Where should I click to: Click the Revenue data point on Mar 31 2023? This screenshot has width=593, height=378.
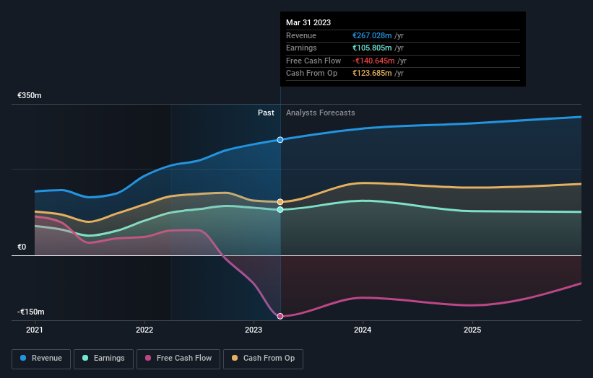[280, 140]
